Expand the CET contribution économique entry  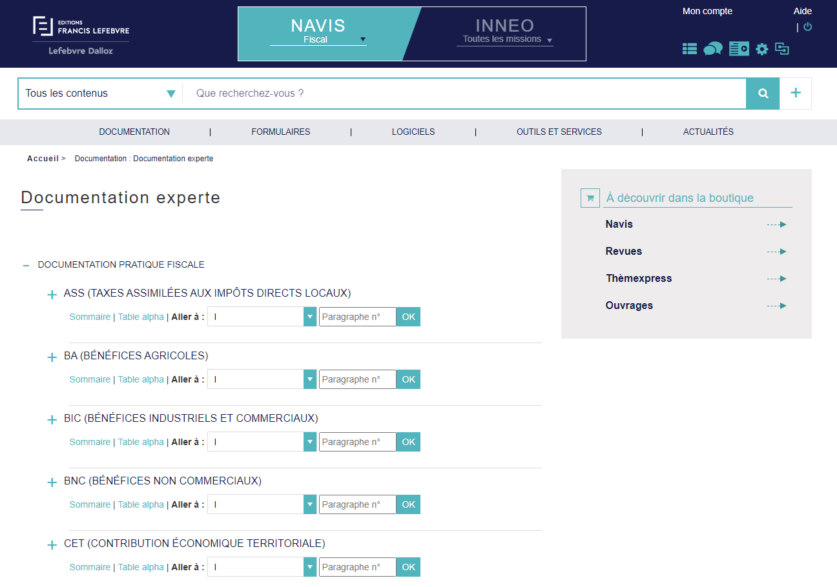point(52,545)
